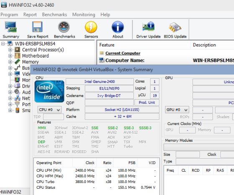The height and width of the screenshot is (195, 234).
Task: Click the Audio speaker icon in tree
Action: 17,92
